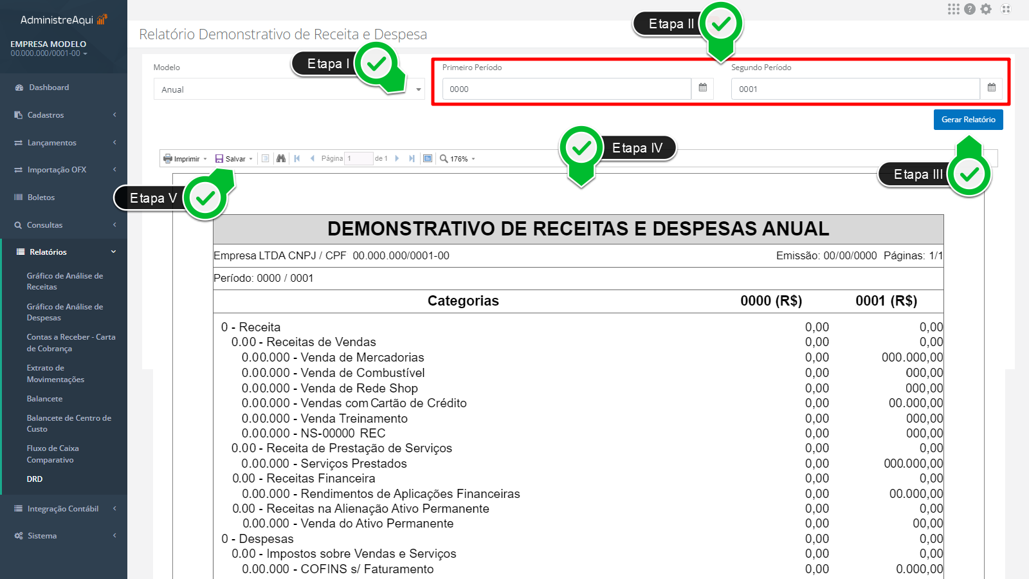Open the 176% zoom level dropdown
Viewport: 1029px width, 579px height.
(458, 159)
